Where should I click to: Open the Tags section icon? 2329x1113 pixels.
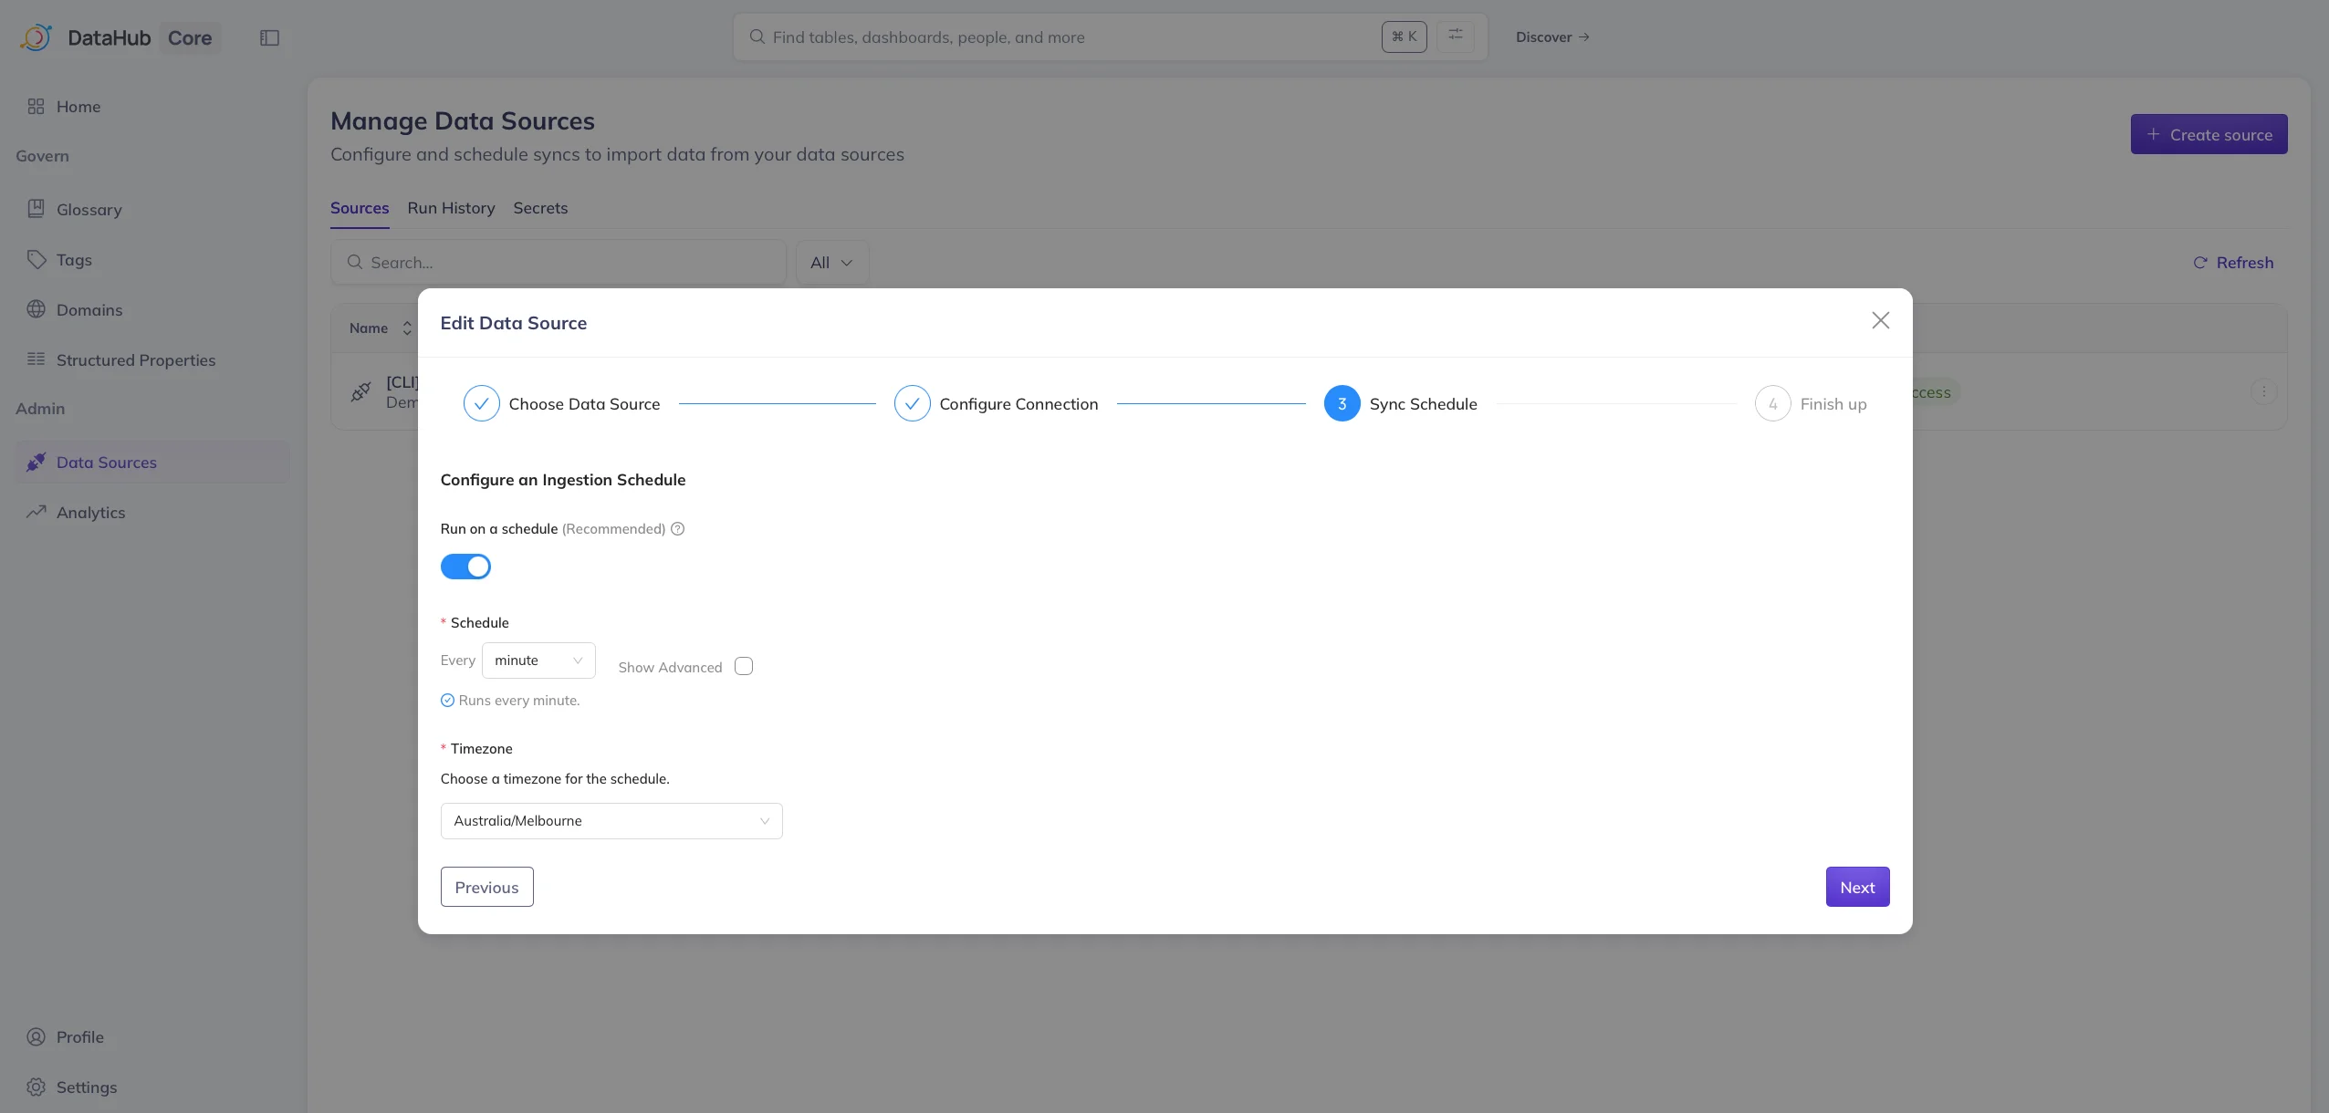[x=37, y=259]
